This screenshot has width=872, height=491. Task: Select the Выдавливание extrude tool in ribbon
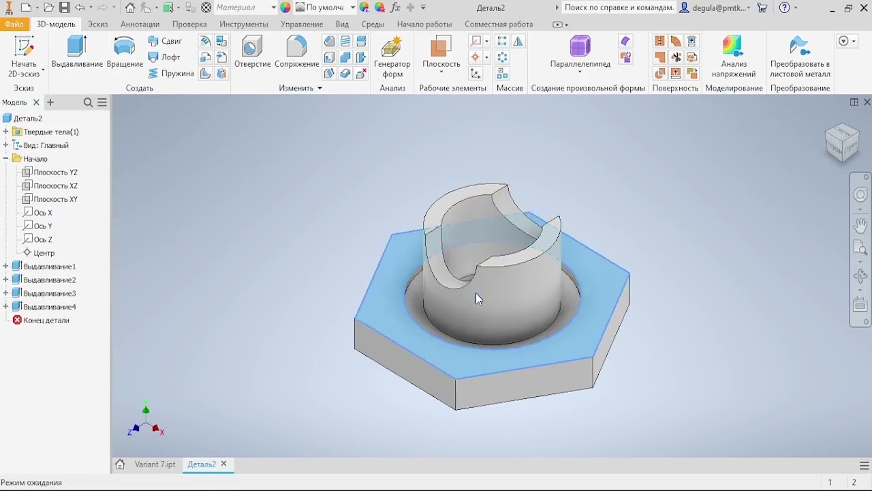77,53
